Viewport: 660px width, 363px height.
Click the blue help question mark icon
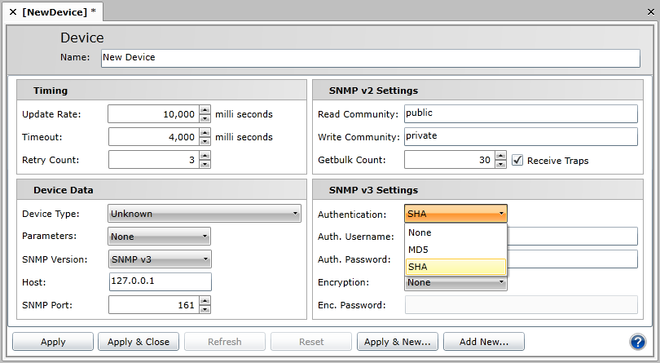(637, 342)
